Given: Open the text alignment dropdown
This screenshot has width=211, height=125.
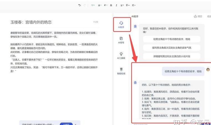Looking at the screenshot, I should point(128,5).
